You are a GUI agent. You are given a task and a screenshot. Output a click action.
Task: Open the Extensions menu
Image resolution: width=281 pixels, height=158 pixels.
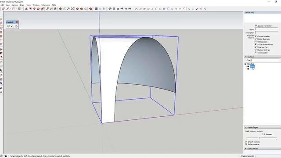tap(46, 5)
